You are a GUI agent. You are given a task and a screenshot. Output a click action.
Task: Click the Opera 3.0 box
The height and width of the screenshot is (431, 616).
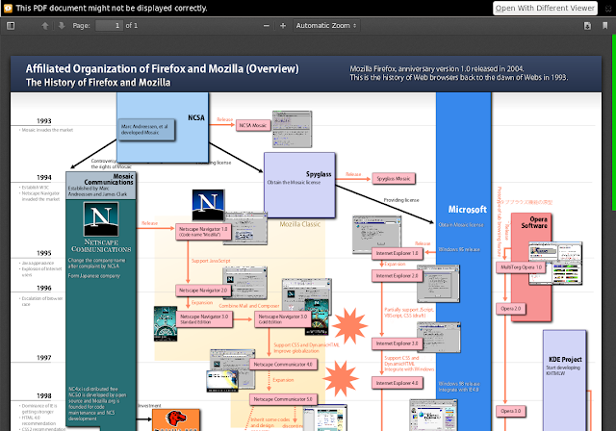pos(511,411)
